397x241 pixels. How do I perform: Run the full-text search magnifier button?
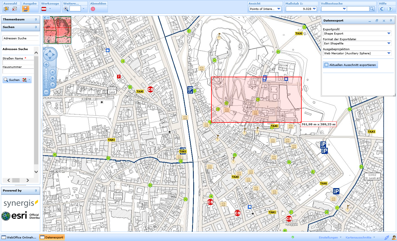[x=372, y=9]
